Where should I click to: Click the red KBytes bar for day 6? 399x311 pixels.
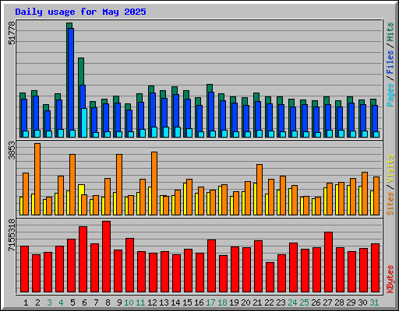point(83,259)
